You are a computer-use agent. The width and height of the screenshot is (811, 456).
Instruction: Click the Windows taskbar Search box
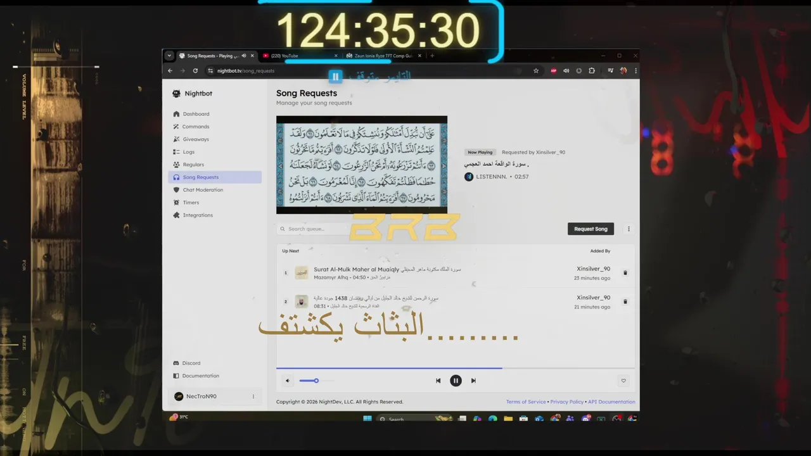(415, 419)
